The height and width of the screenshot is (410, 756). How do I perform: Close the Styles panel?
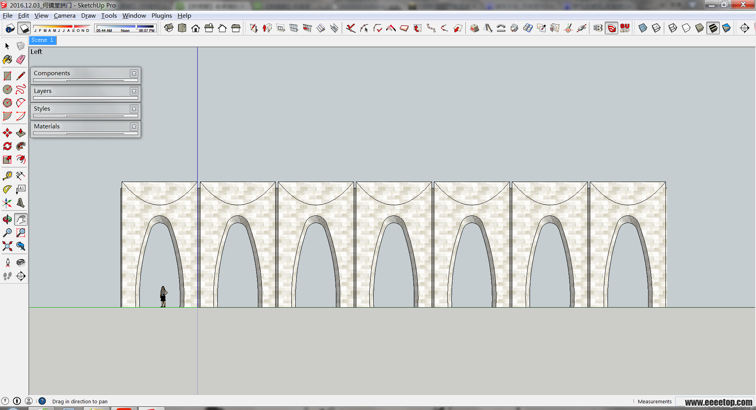point(134,109)
